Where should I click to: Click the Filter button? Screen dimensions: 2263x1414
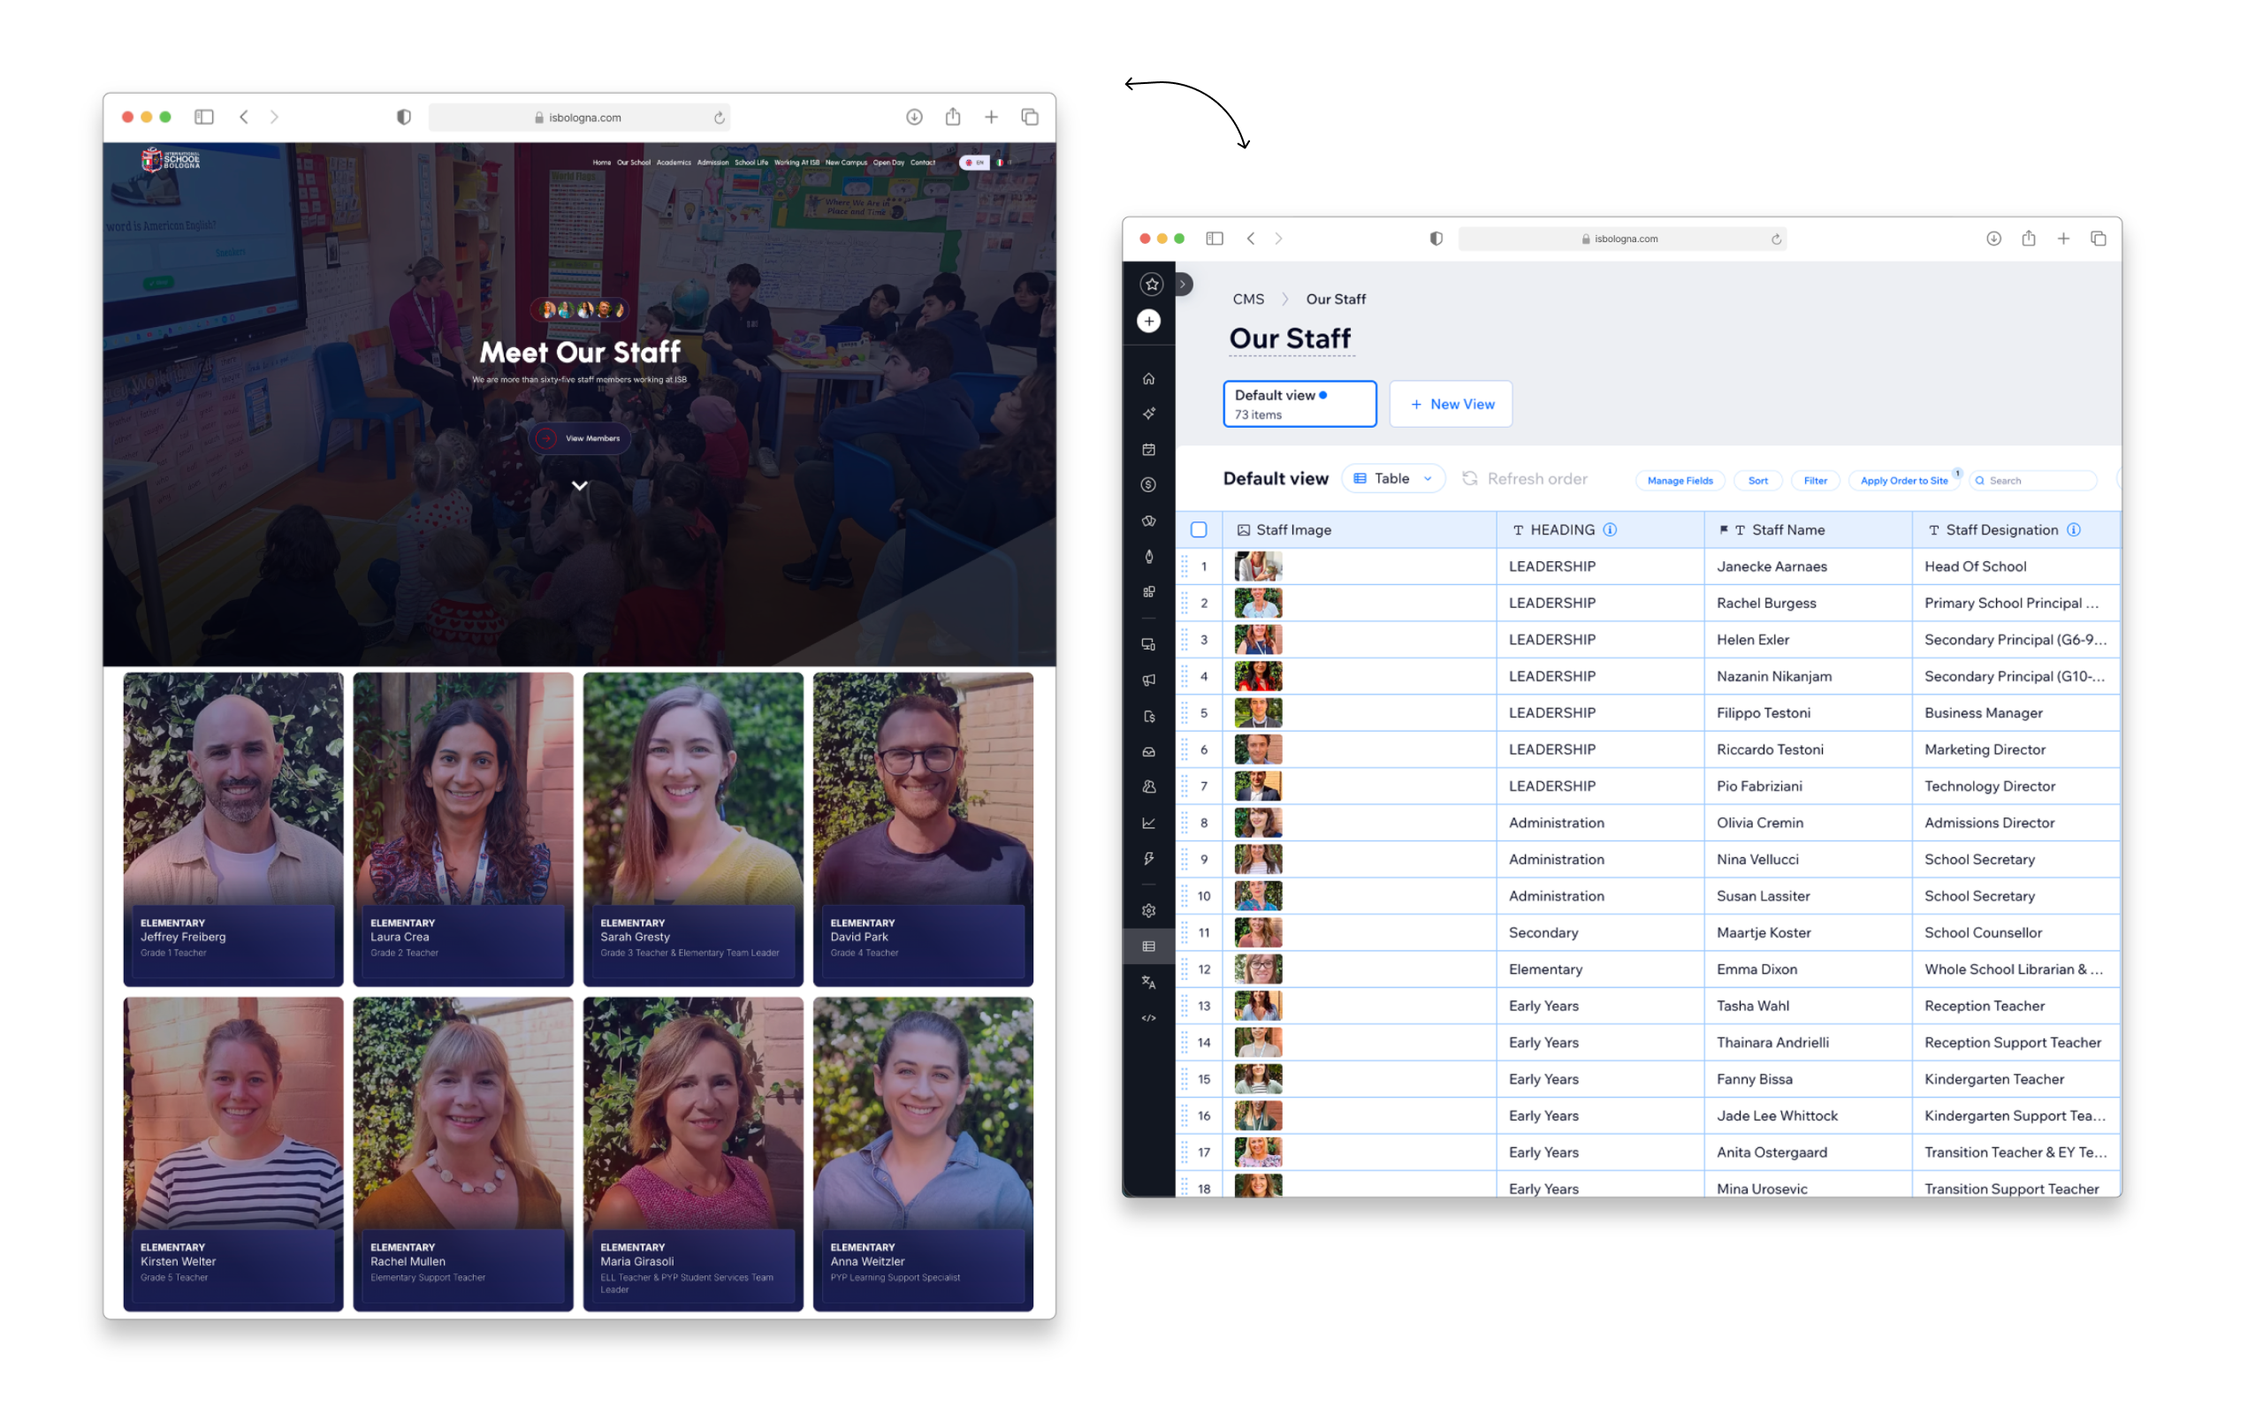pos(1815,481)
